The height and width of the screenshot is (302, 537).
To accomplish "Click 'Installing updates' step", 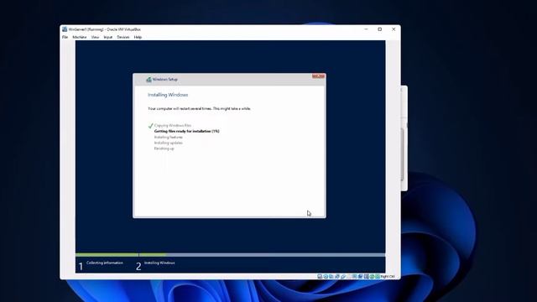I will 168,143.
